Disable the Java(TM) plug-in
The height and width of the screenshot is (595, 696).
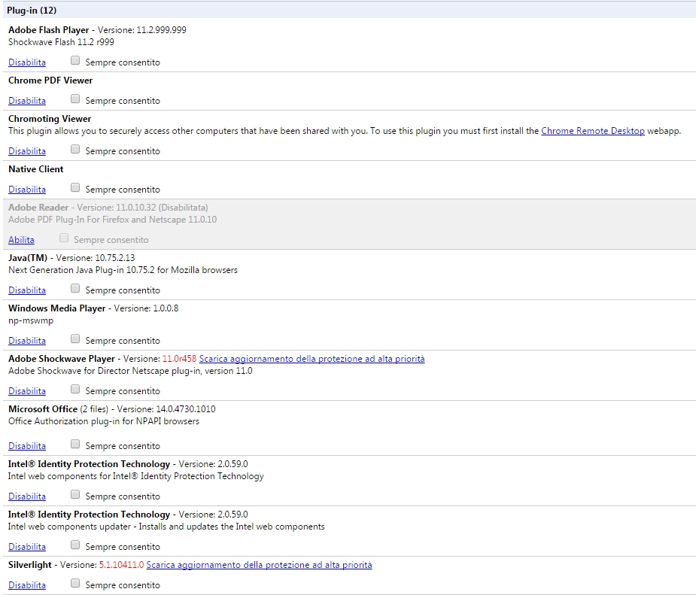tap(26, 290)
